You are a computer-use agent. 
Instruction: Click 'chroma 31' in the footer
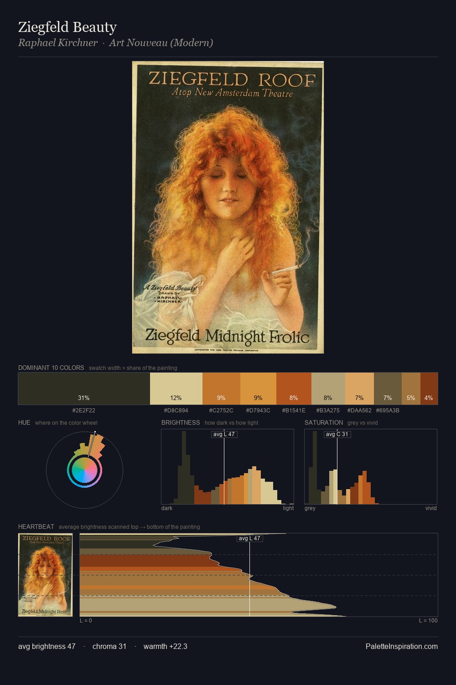click(x=109, y=646)
